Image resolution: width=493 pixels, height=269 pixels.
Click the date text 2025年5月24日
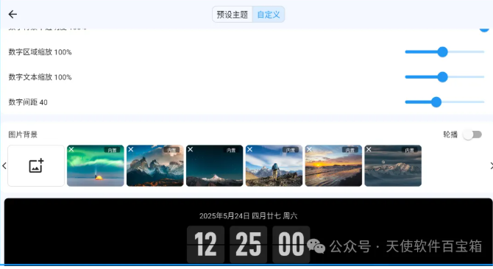click(224, 216)
